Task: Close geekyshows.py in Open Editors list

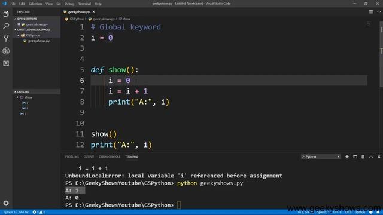Action: coord(19,24)
